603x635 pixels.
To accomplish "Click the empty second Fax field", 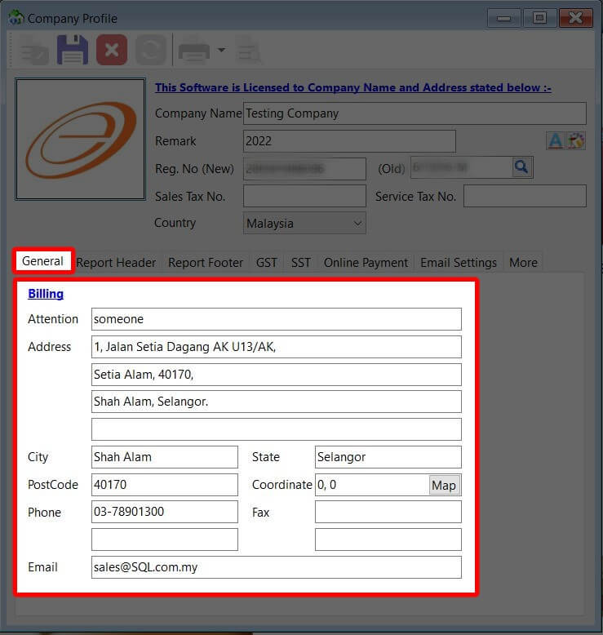I will coord(388,540).
